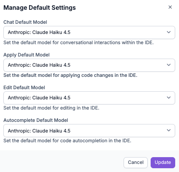179x172 pixels.
Task: Click the Manage Default Settings title
Action: pyautogui.click(x=40, y=8)
